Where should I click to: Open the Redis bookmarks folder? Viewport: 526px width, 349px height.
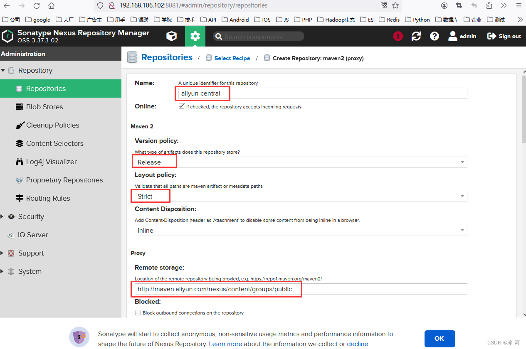[x=389, y=20]
